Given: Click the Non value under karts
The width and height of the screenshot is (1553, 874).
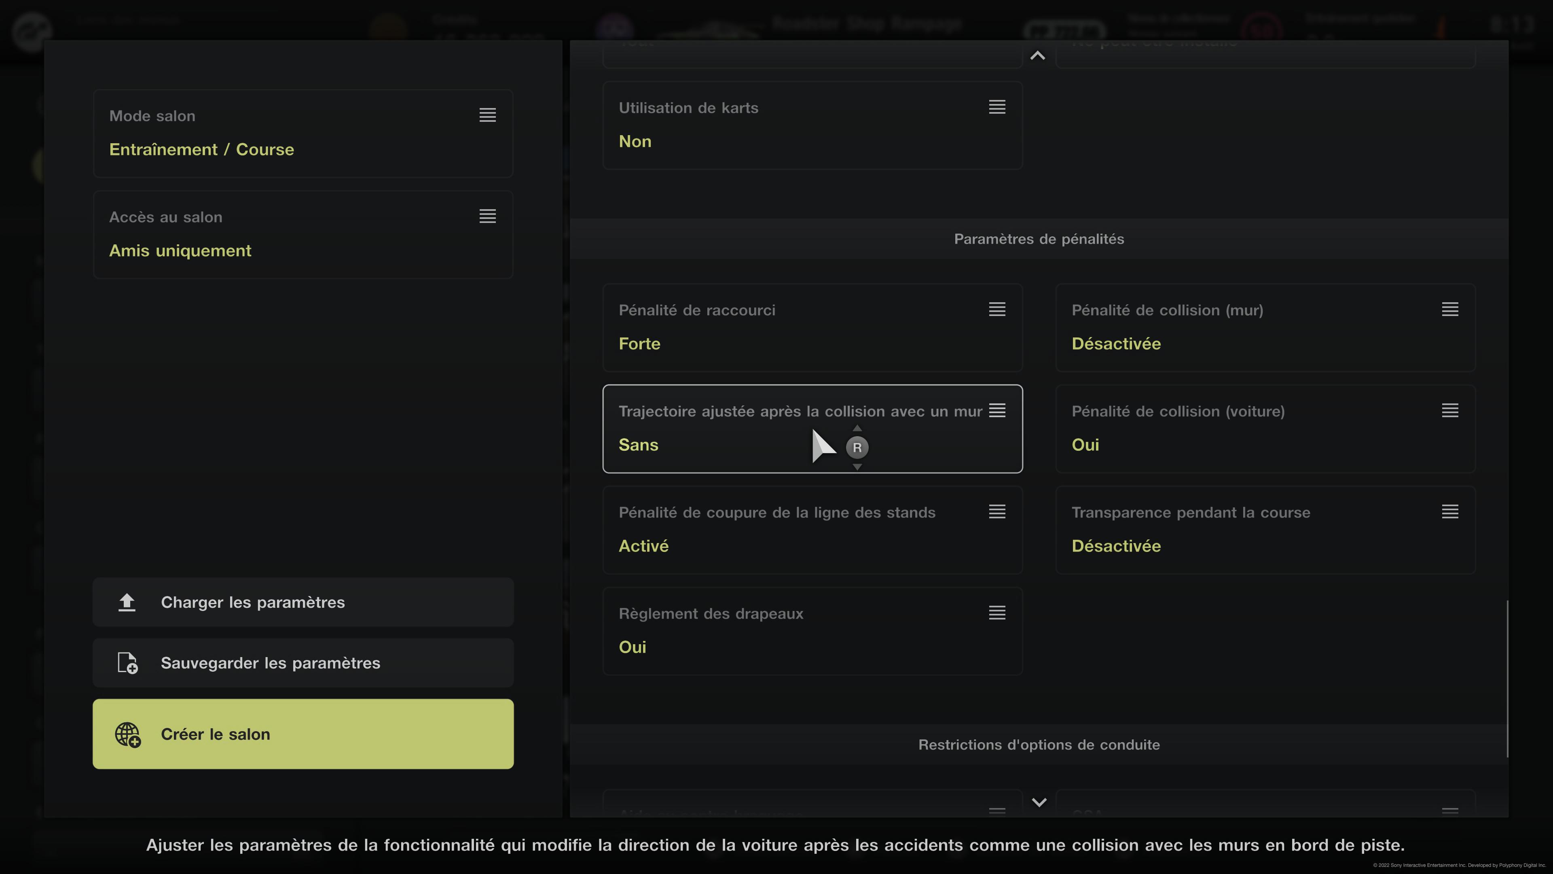Looking at the screenshot, I should point(635,142).
